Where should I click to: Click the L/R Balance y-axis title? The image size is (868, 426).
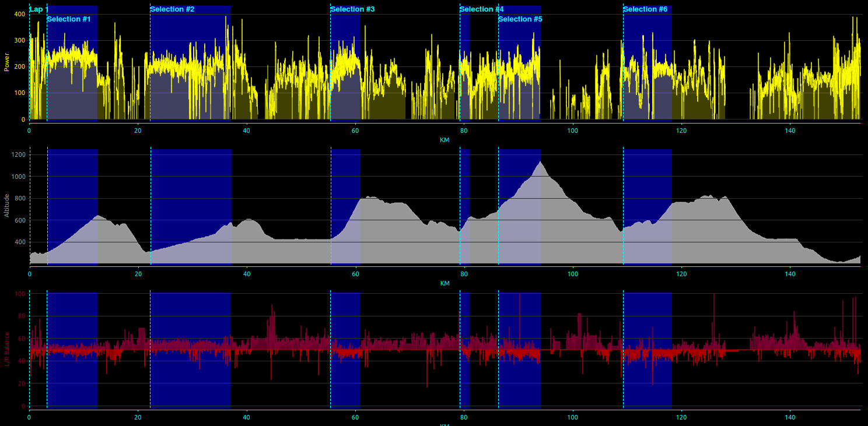tap(7, 350)
